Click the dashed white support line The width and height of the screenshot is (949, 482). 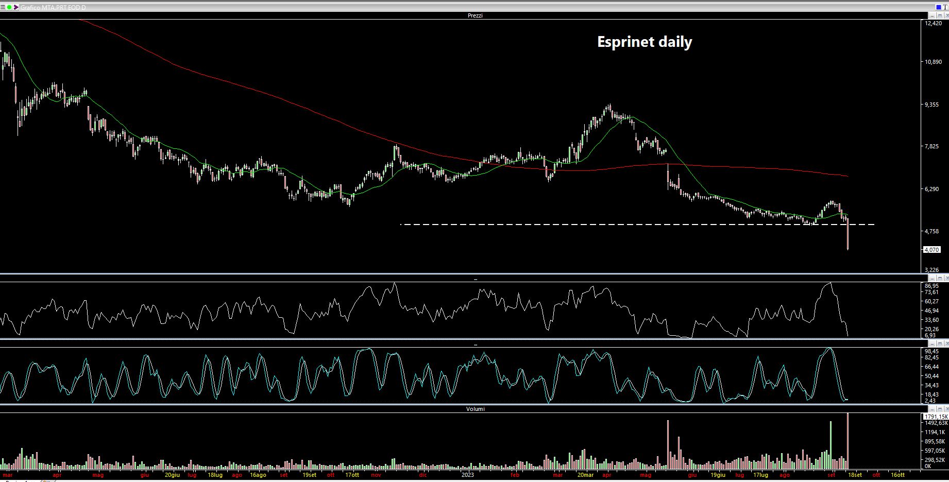click(x=637, y=225)
